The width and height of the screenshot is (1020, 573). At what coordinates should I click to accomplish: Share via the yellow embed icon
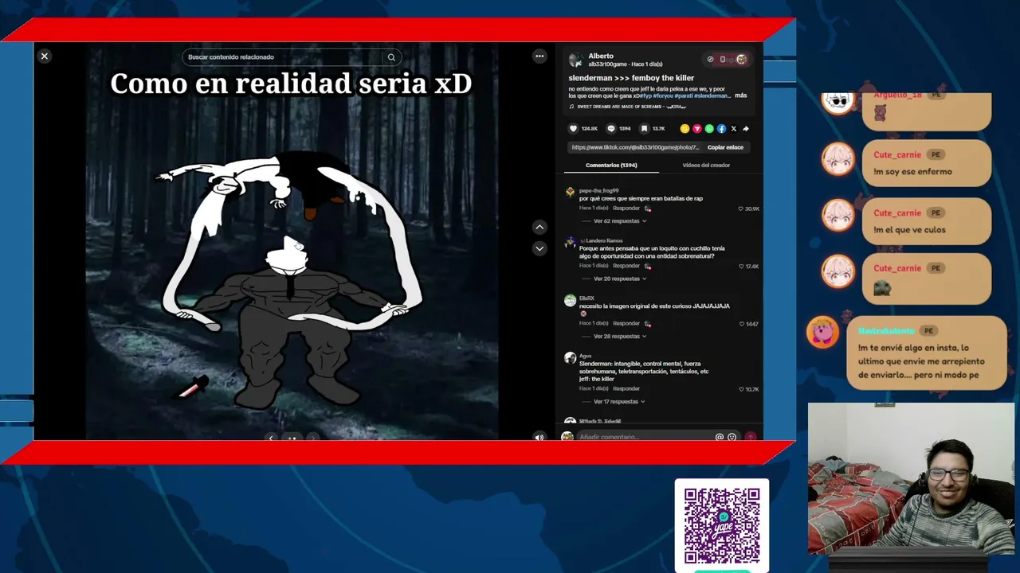[x=685, y=128]
